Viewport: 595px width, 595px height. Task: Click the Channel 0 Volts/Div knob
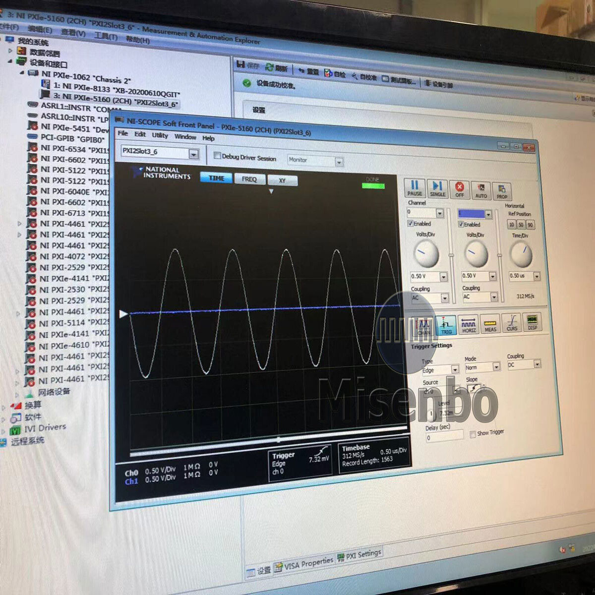425,253
